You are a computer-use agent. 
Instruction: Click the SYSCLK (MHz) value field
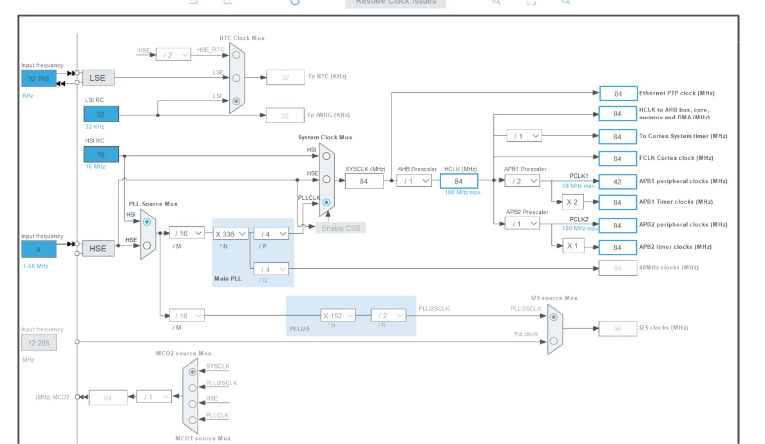[x=364, y=181]
